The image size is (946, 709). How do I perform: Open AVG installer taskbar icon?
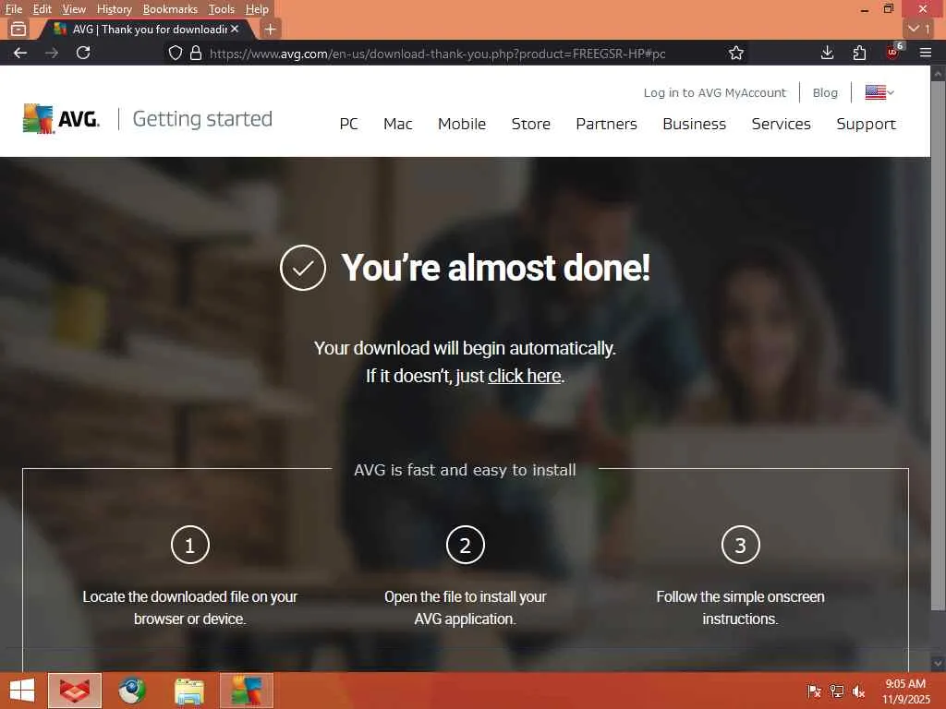(247, 691)
